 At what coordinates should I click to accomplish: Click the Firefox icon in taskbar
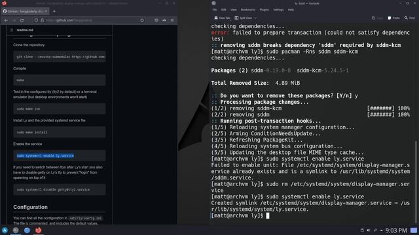(38, 230)
